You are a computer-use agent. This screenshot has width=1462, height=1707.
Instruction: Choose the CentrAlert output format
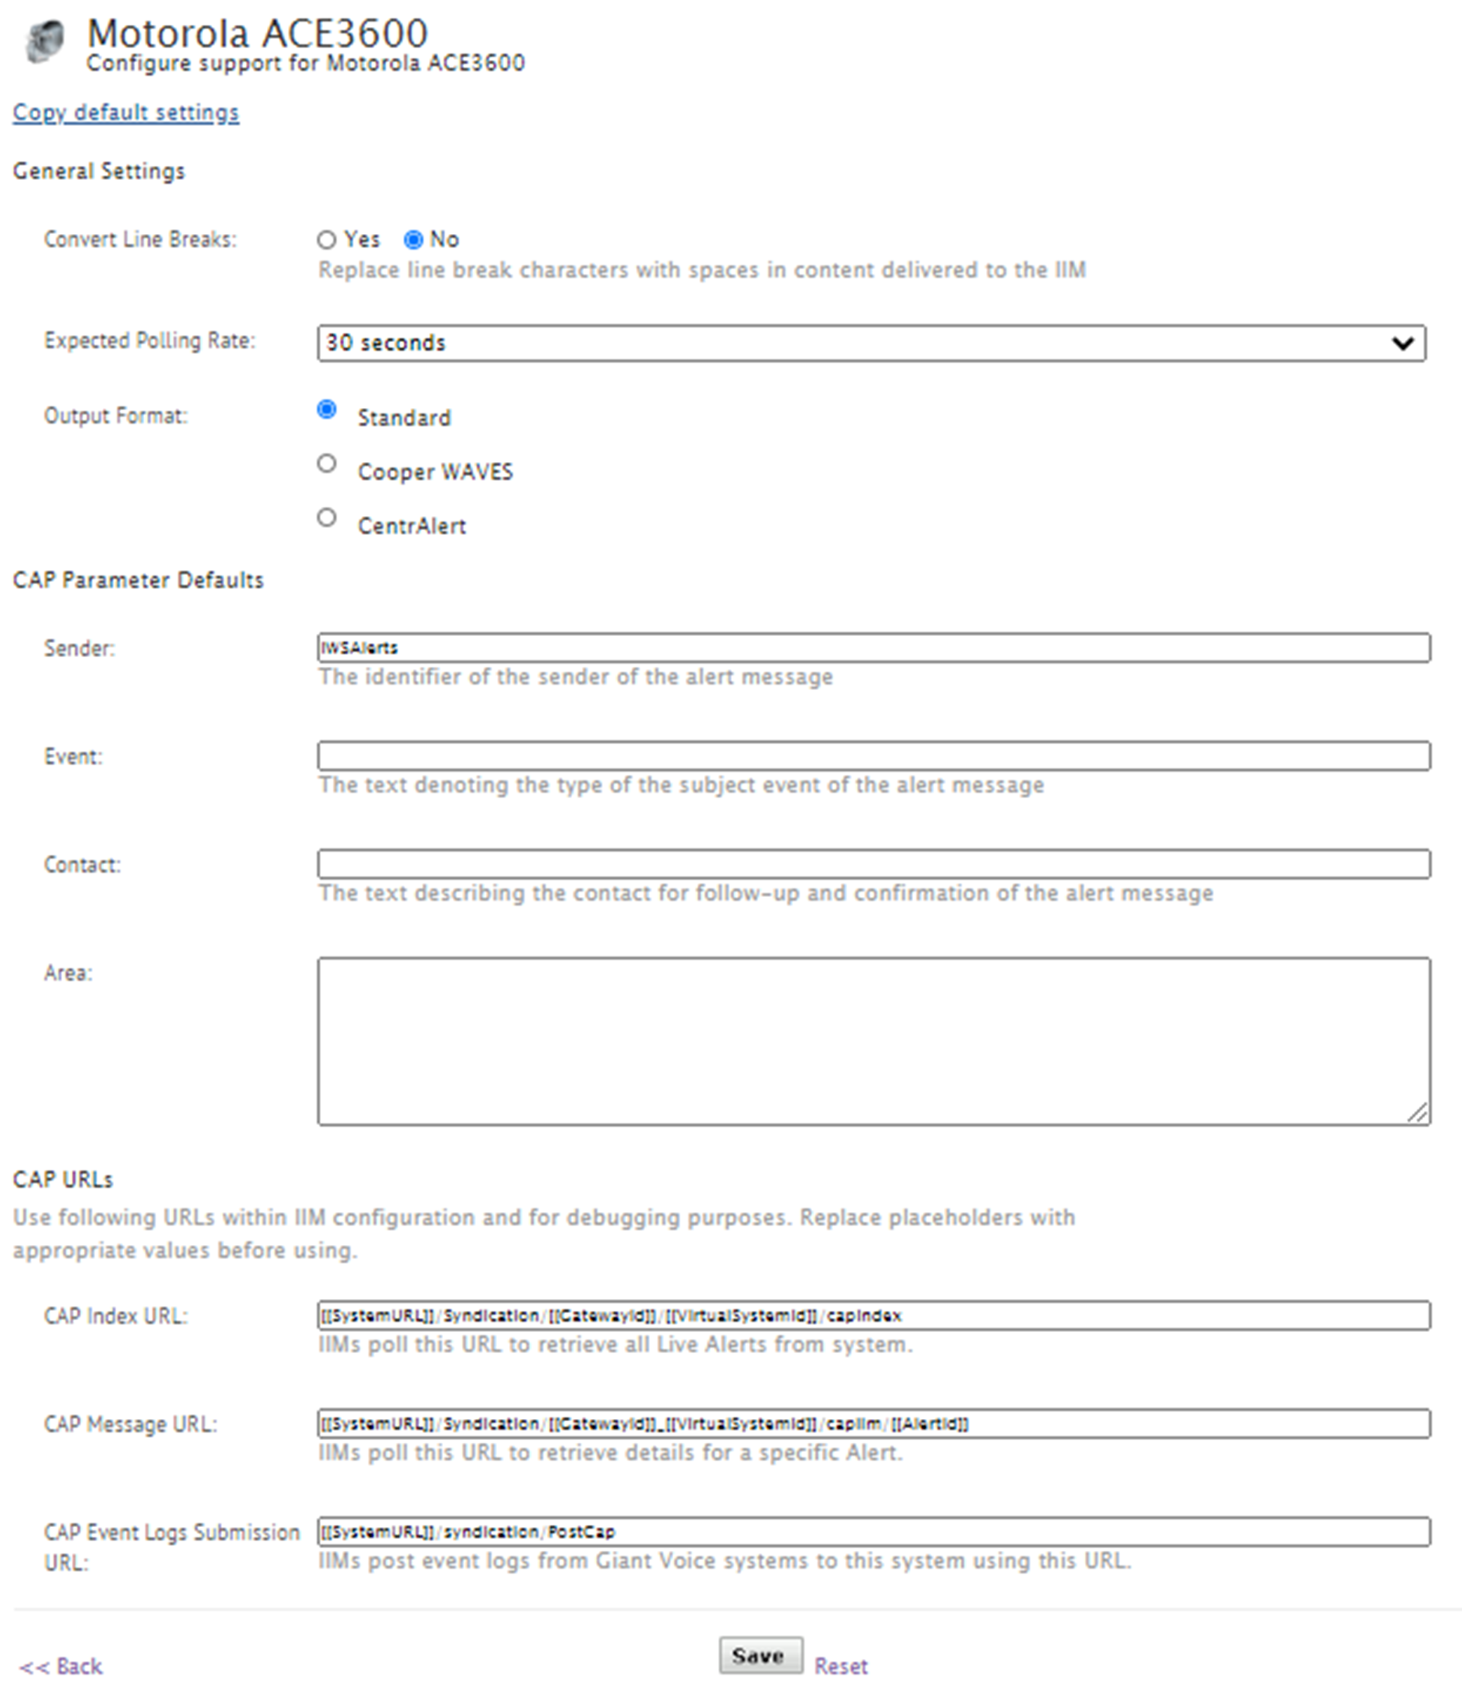tap(327, 517)
